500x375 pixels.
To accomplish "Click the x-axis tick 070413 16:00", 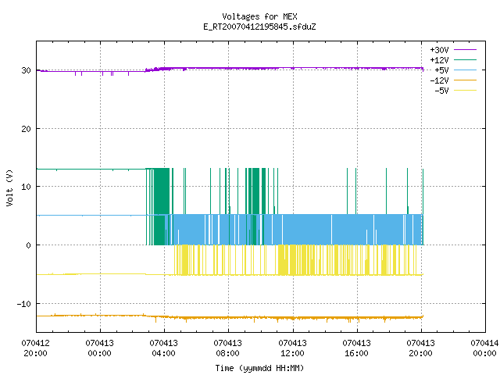I will pyautogui.click(x=356, y=348).
